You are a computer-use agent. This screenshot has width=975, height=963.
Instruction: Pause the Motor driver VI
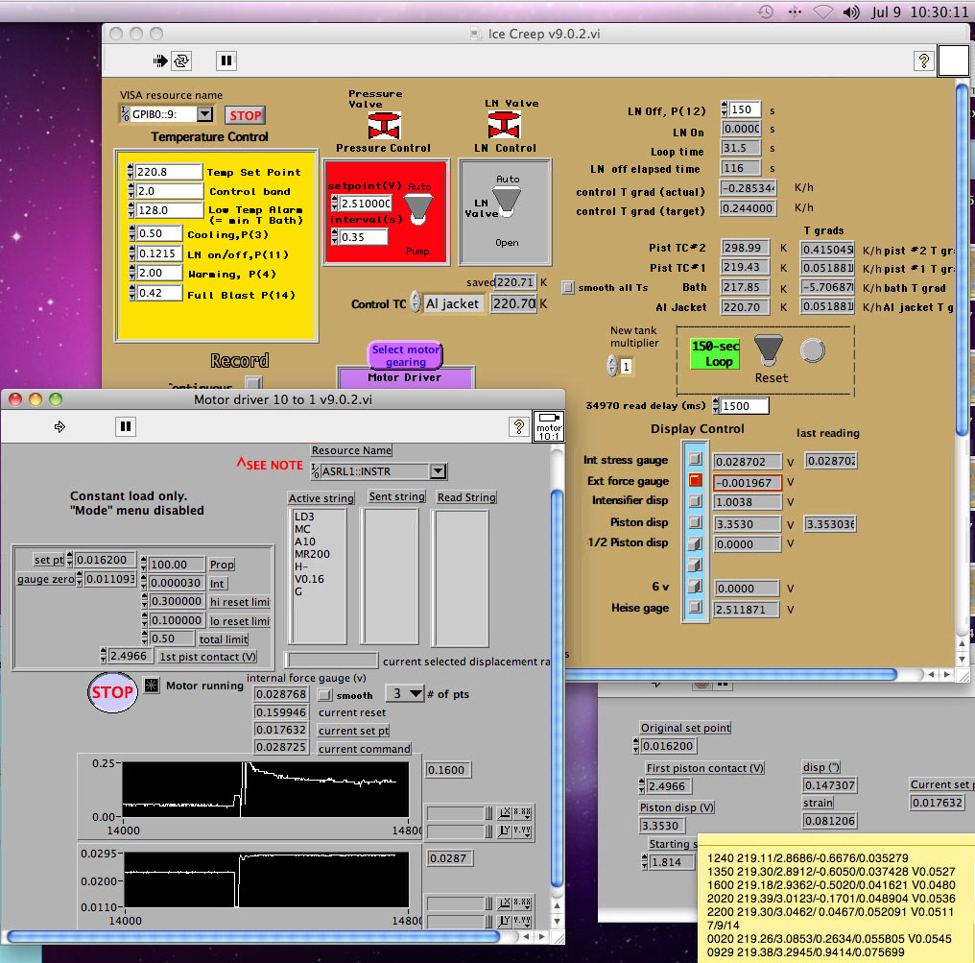(125, 426)
